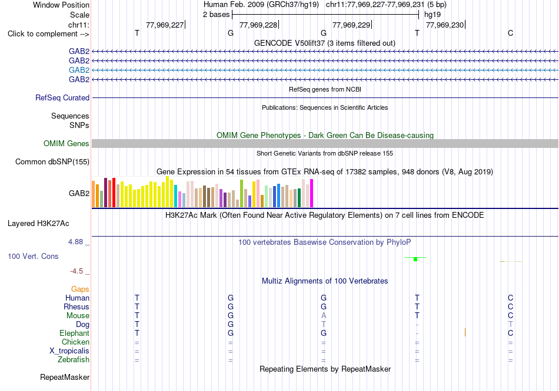Image resolution: width=559 pixels, height=391 pixels.
Task: Click the bright green PhyloP conservation bar
Action: pyautogui.click(x=415, y=259)
